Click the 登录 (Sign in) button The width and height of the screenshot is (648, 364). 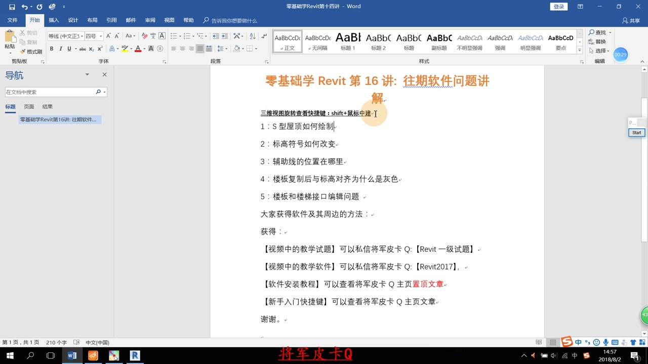click(558, 7)
